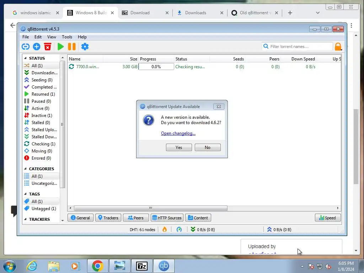Sort by the Seeds column header
Viewport: 364px width, 273px height.
pyautogui.click(x=239, y=59)
